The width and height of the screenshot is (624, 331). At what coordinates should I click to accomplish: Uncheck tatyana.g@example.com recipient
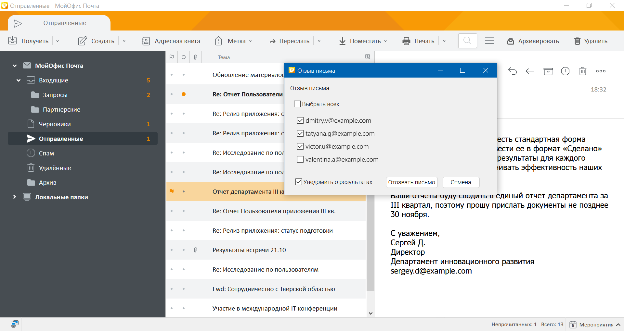pyautogui.click(x=300, y=133)
